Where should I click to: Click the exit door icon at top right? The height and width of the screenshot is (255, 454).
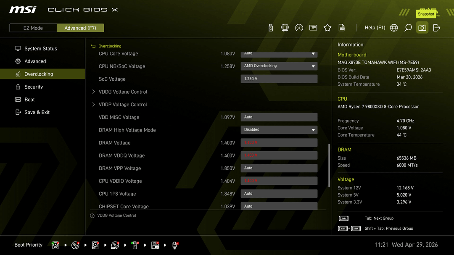(x=437, y=28)
